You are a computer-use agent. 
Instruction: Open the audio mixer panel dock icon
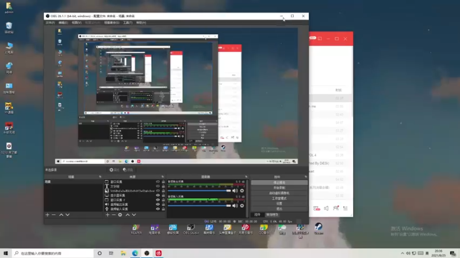[246, 177]
